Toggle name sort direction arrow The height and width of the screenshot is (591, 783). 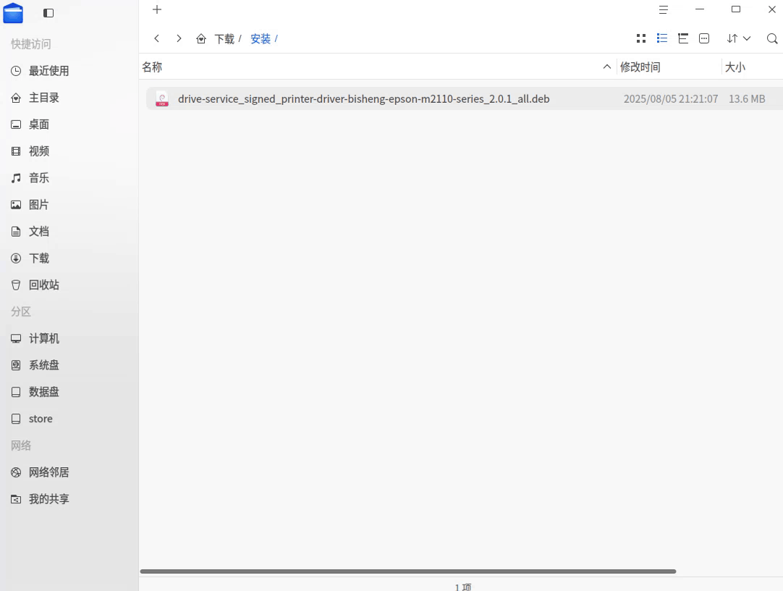[x=606, y=67]
